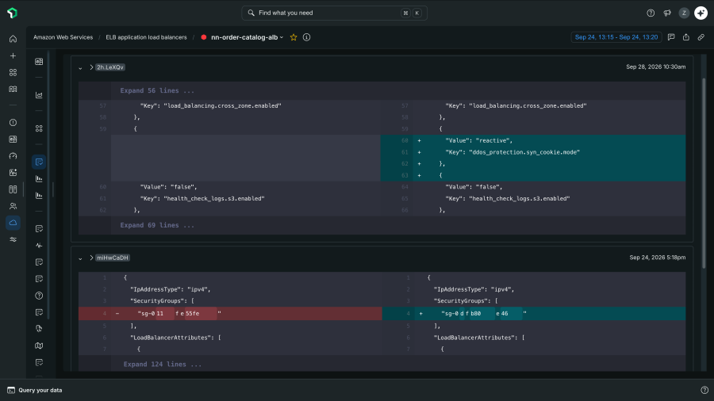The image size is (714, 401).
Task: Open help icon at the bottom right
Action: [704, 390]
